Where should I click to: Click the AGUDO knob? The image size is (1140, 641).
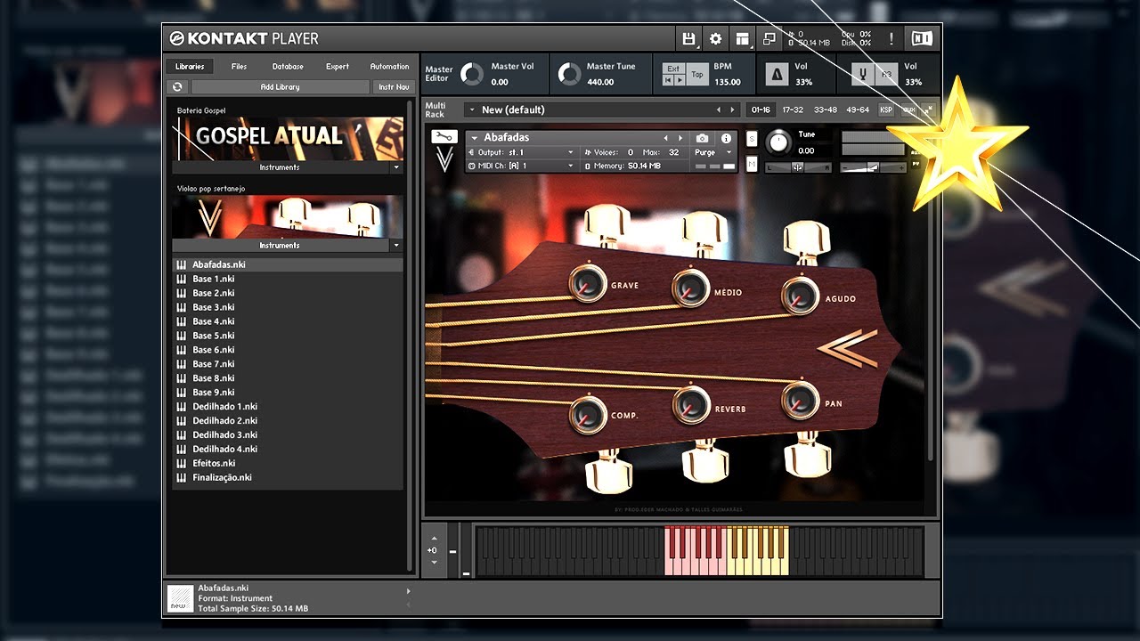click(800, 296)
